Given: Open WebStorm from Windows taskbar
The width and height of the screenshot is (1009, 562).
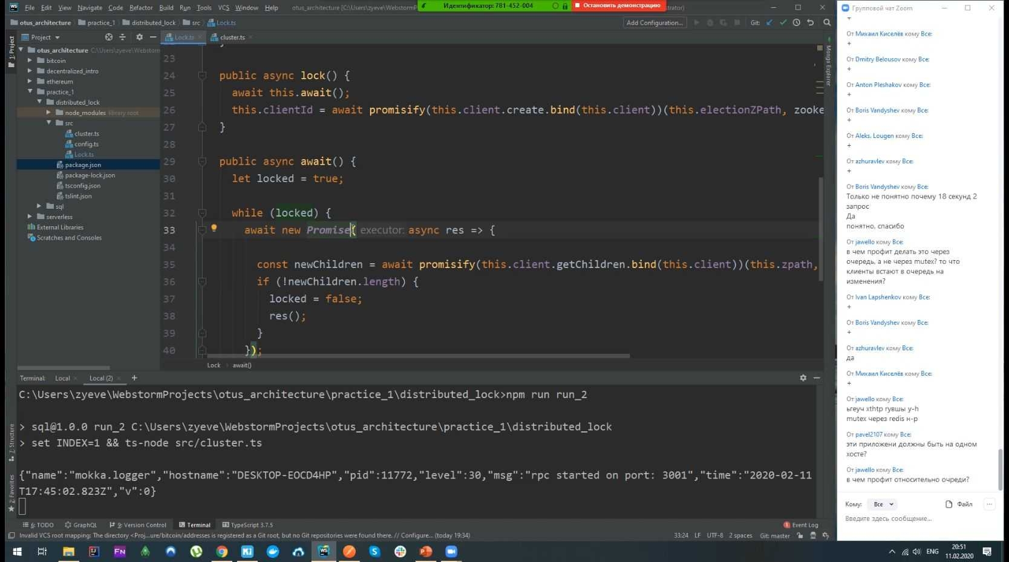Looking at the screenshot, I should click(324, 551).
